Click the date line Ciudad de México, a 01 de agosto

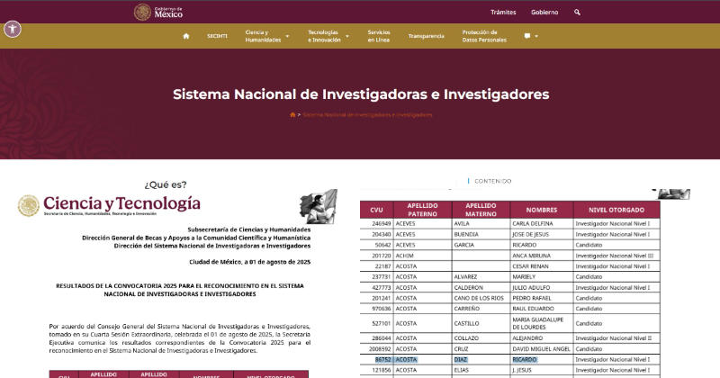coord(250,262)
